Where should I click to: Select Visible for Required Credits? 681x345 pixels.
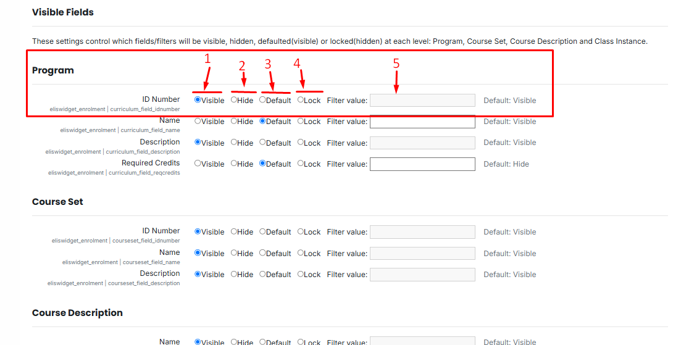[198, 164]
